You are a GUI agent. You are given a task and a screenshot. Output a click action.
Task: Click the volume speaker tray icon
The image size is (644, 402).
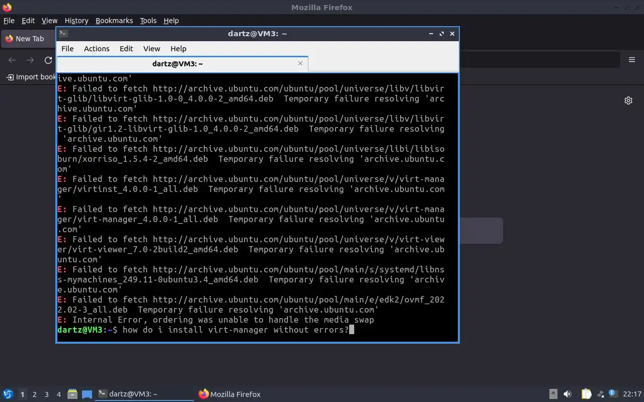(568, 394)
